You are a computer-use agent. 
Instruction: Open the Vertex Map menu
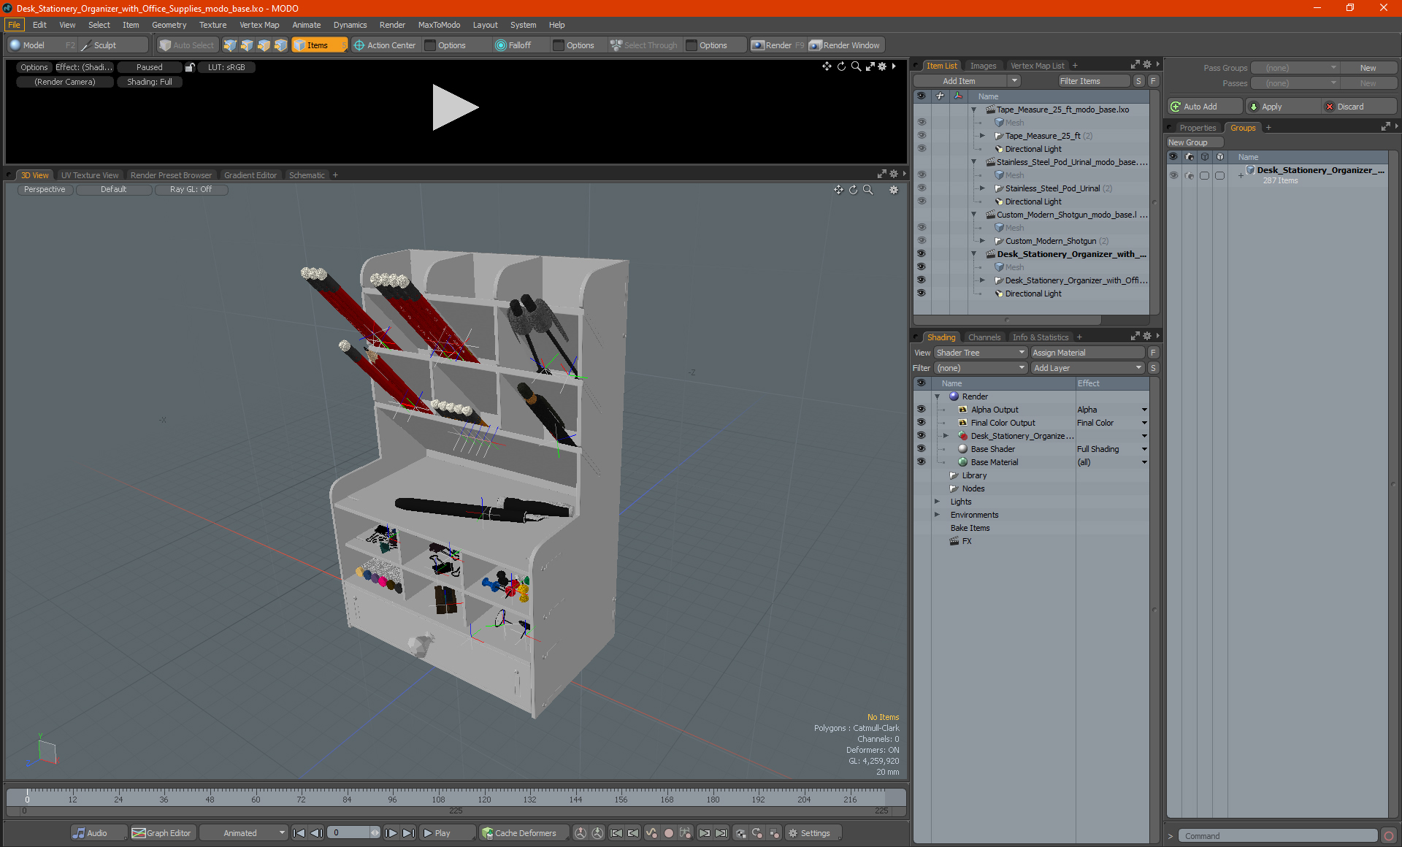pyautogui.click(x=259, y=25)
